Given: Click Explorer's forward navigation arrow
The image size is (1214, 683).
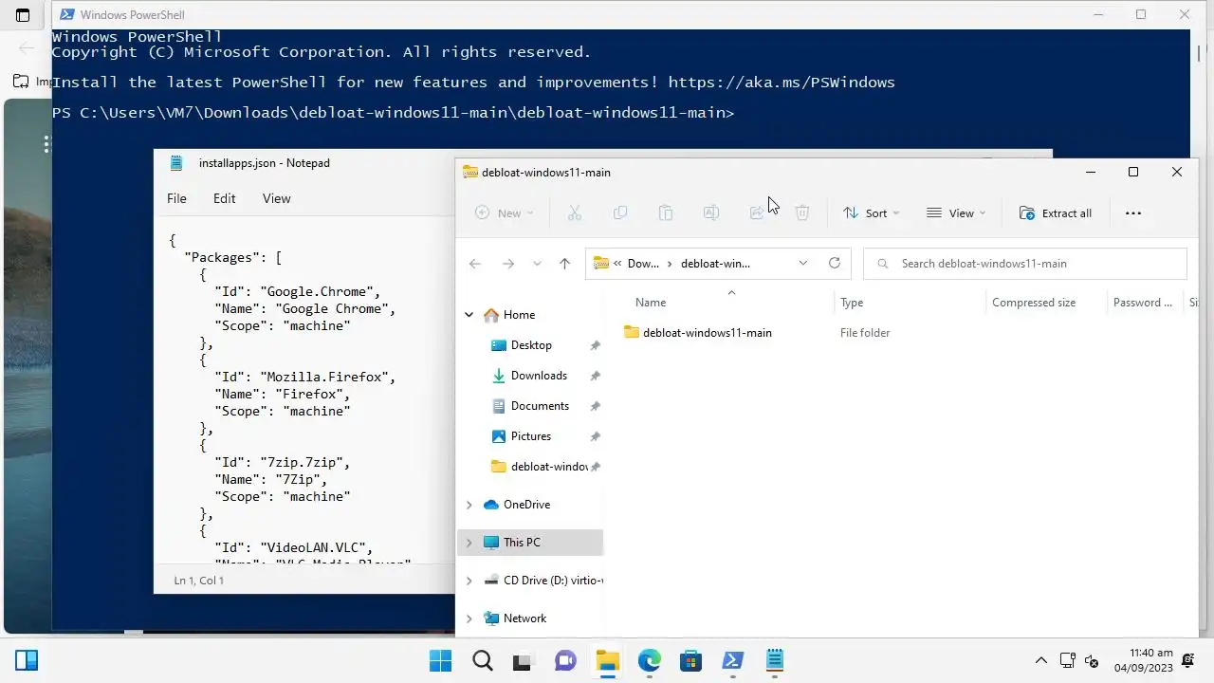Looking at the screenshot, I should [x=508, y=264].
